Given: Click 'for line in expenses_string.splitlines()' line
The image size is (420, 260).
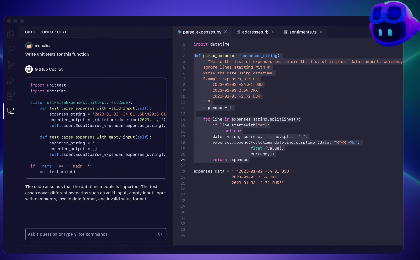Looking at the screenshot, I should click(x=252, y=119).
